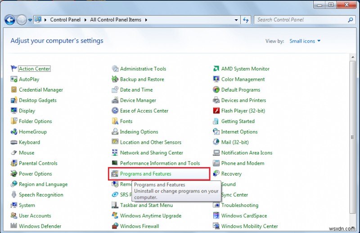
Task: Click the scrollbar up arrow
Action: point(352,57)
